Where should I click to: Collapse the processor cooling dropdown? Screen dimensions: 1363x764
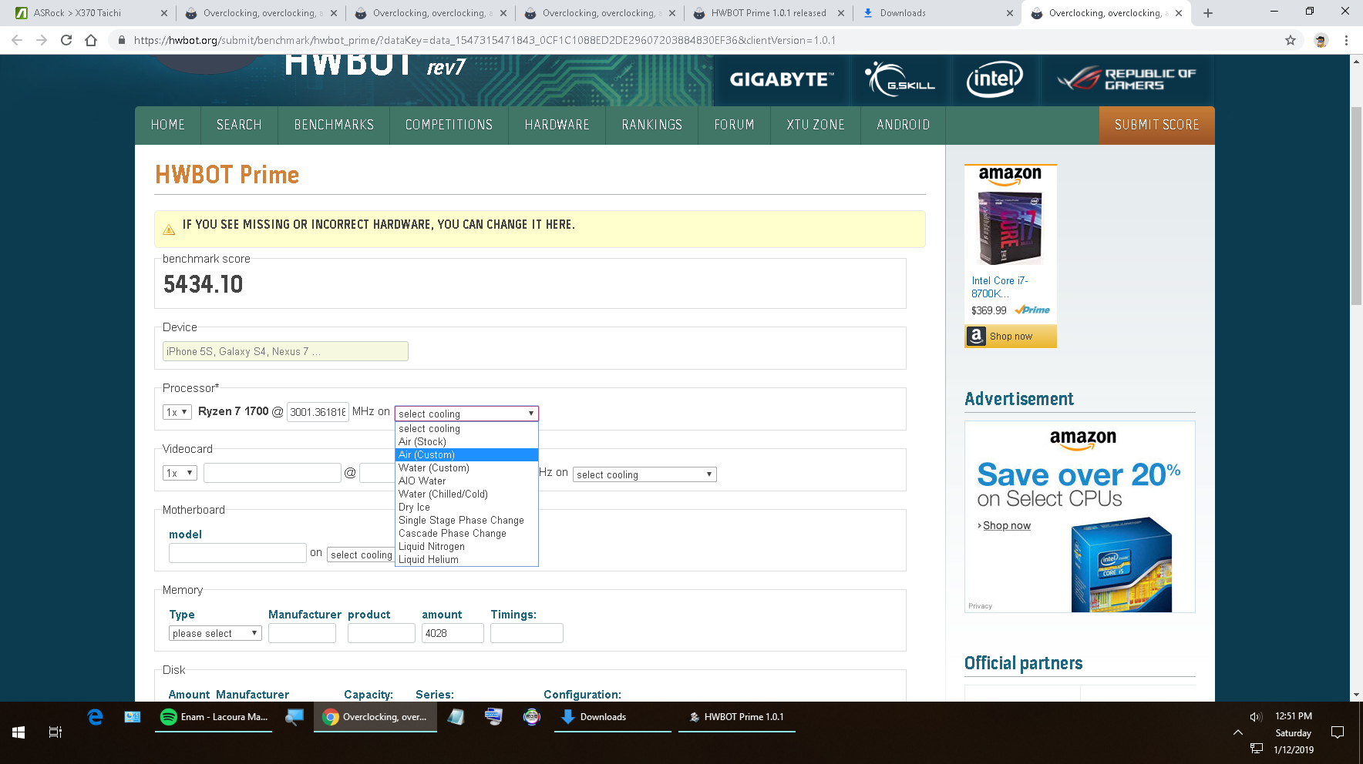coord(466,414)
